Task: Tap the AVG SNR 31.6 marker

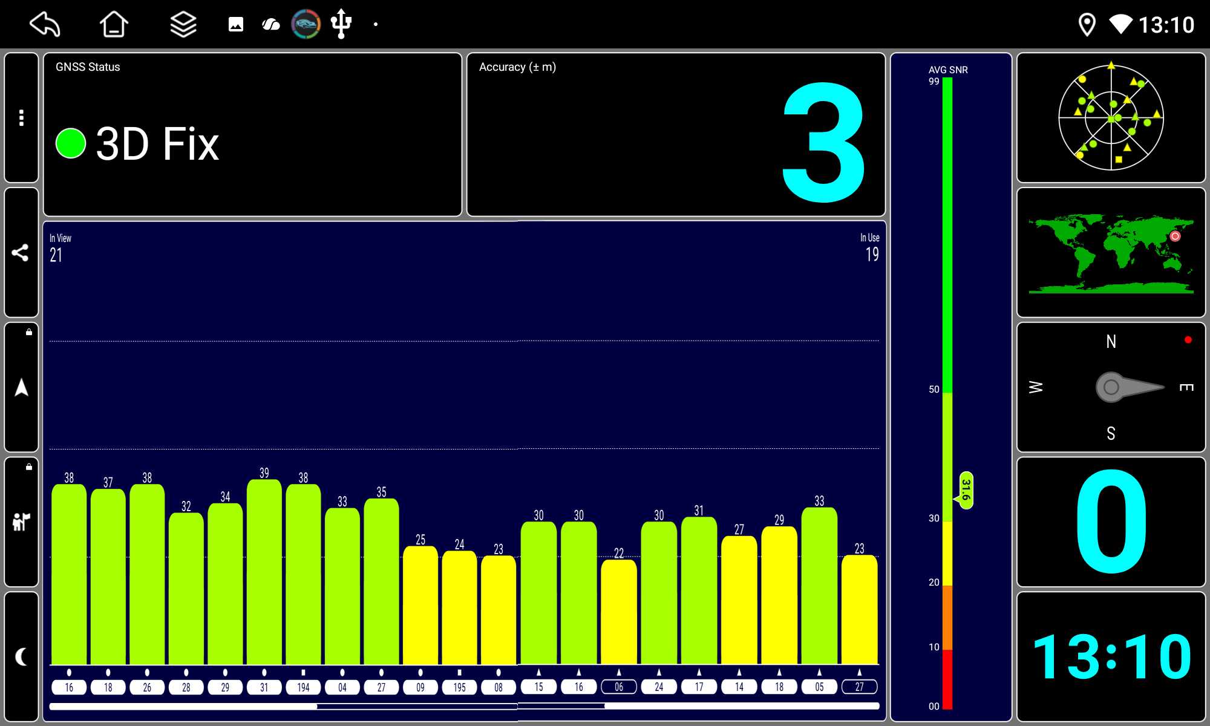Action: (x=966, y=490)
